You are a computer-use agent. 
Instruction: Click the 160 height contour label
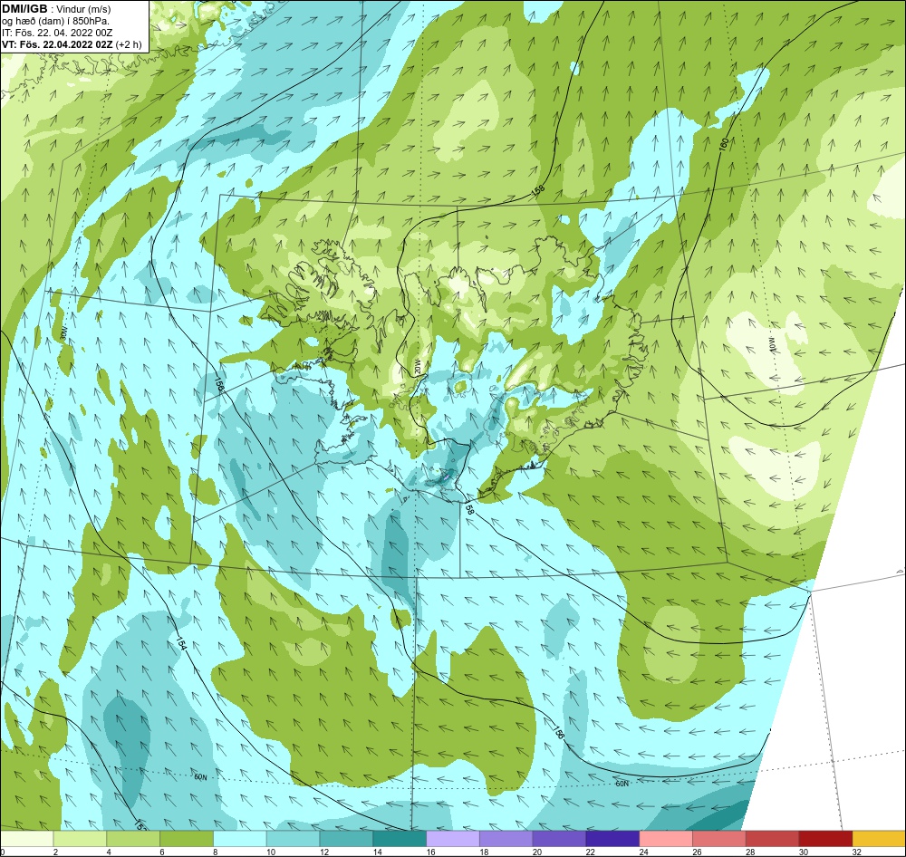723,145
